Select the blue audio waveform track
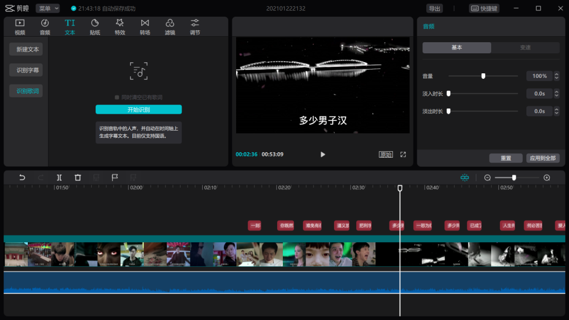 (x=284, y=282)
